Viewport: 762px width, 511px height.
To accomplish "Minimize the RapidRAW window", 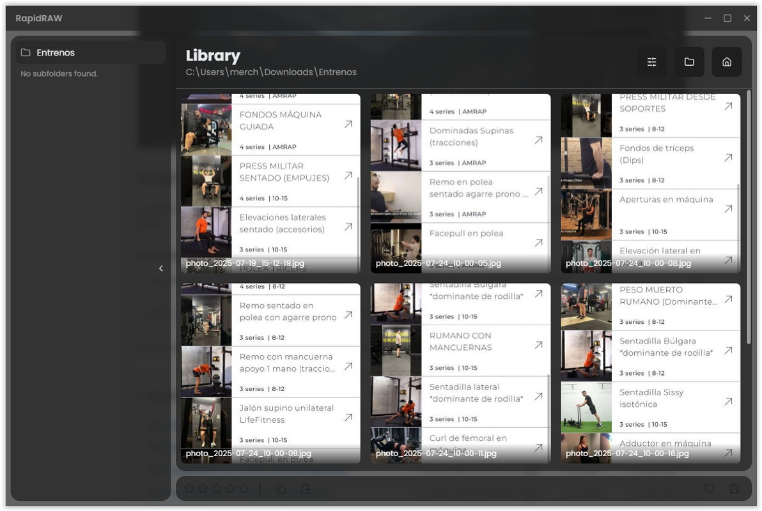I will tap(708, 18).
